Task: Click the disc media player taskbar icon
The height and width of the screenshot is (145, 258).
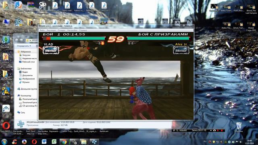Action: click(24, 142)
